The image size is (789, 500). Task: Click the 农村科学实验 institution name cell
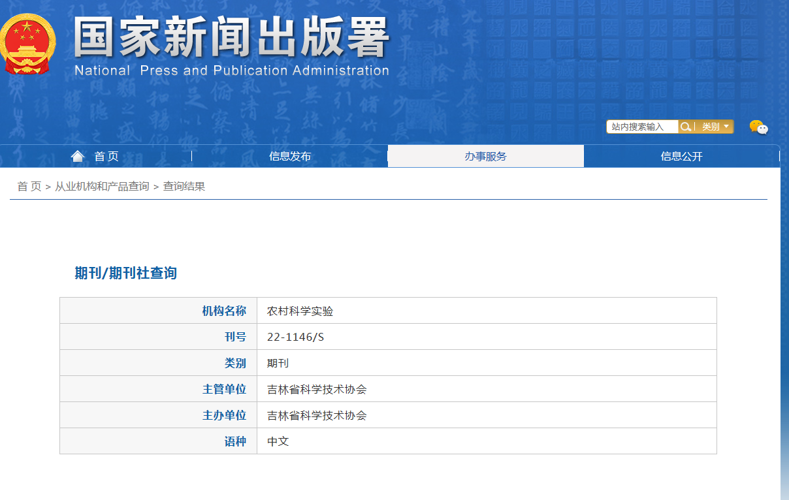point(300,311)
